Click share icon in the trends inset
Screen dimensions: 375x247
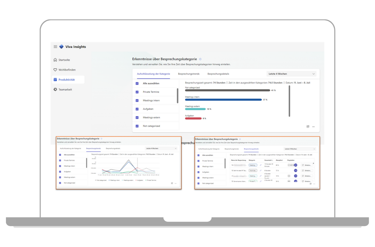(x=172, y=183)
